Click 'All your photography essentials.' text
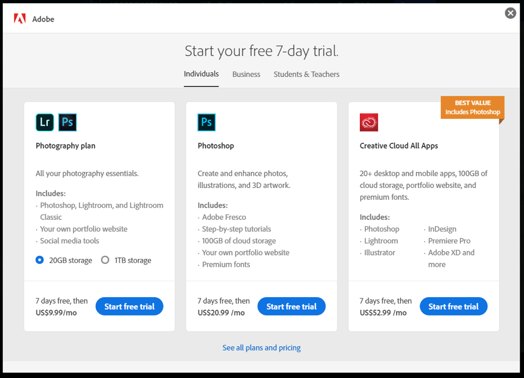Viewport: 524px width, 378px height. (x=87, y=173)
